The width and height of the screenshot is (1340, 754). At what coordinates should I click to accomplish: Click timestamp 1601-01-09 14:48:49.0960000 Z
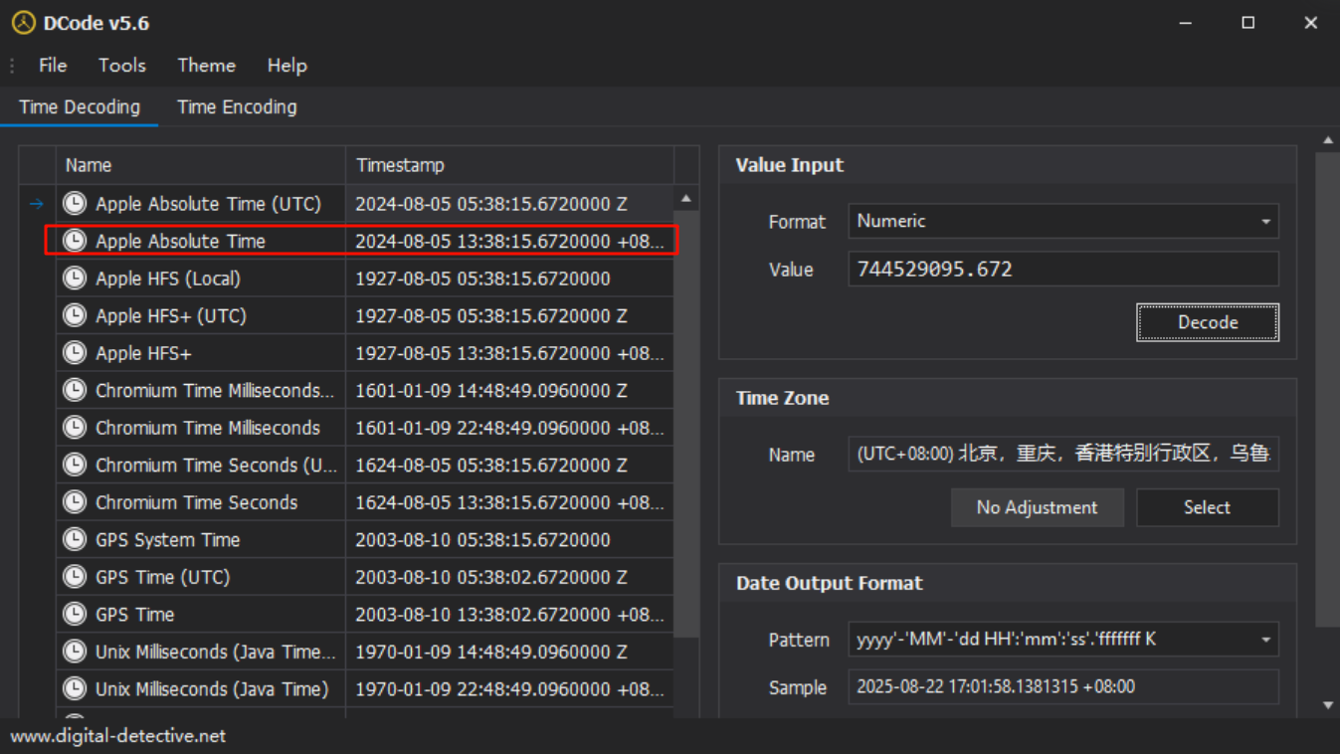(491, 390)
